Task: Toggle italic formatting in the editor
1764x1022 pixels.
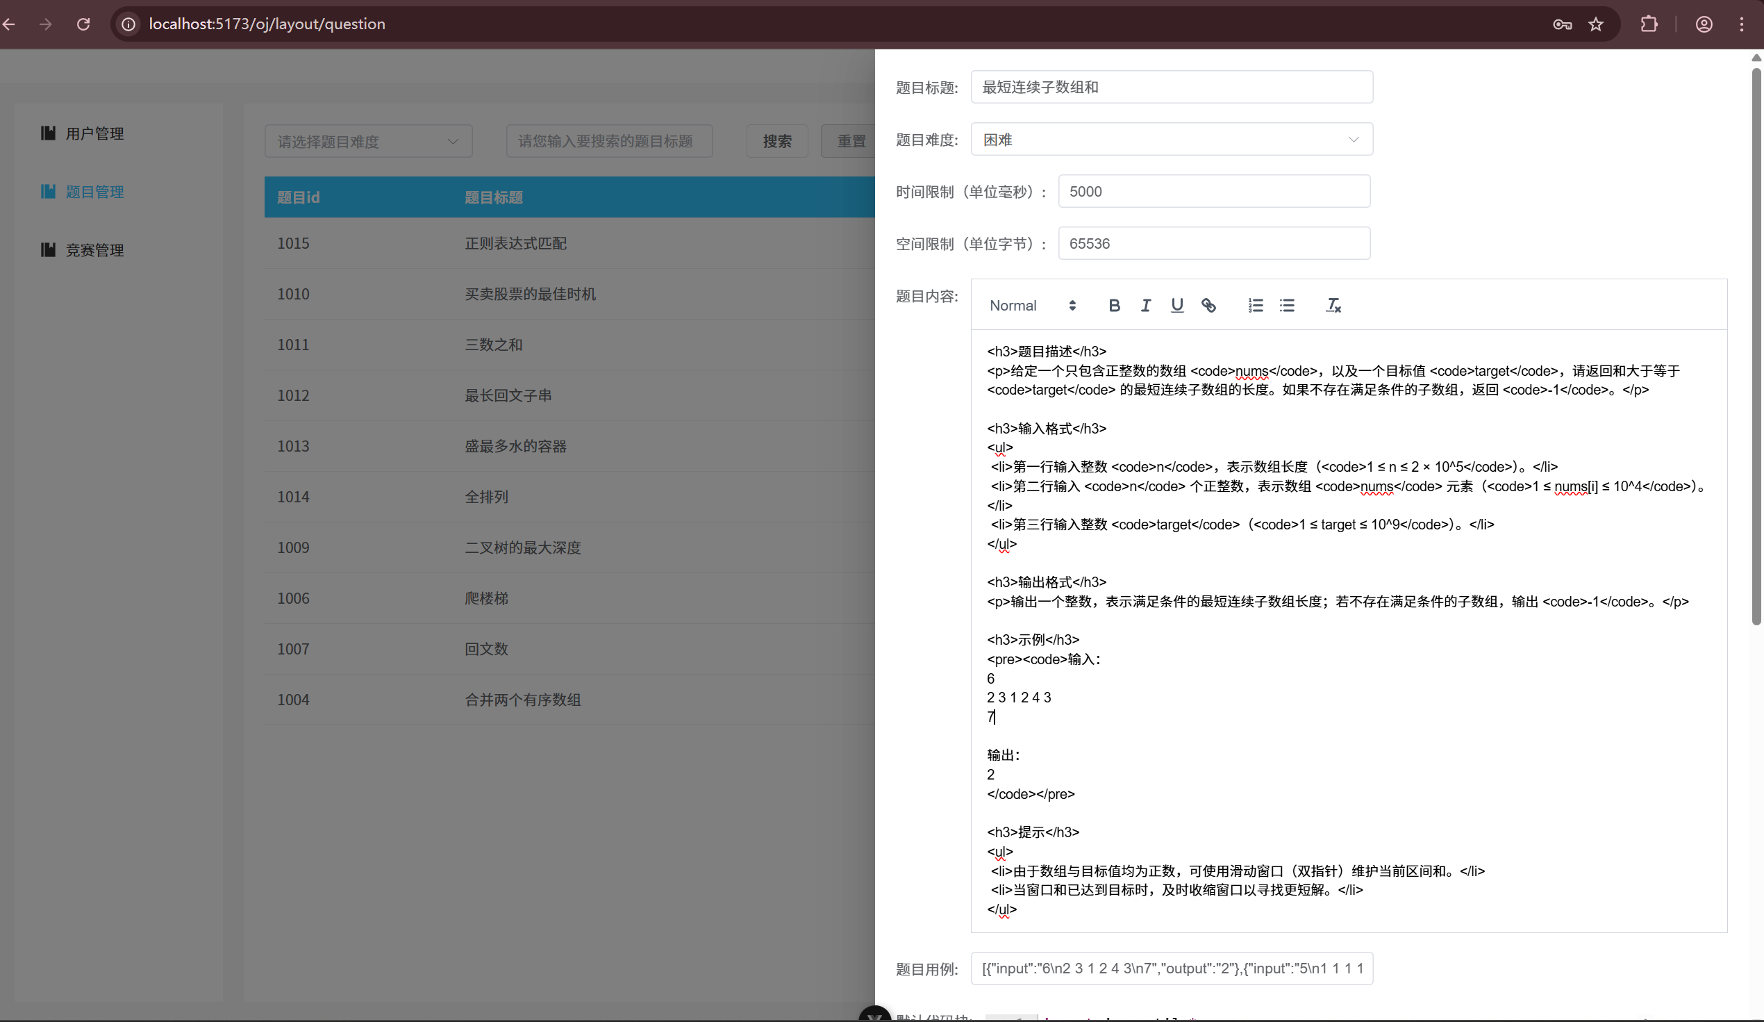Action: coord(1146,305)
